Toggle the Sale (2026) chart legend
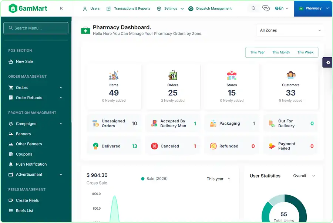The height and width of the screenshot is (223, 333). tap(154, 179)
